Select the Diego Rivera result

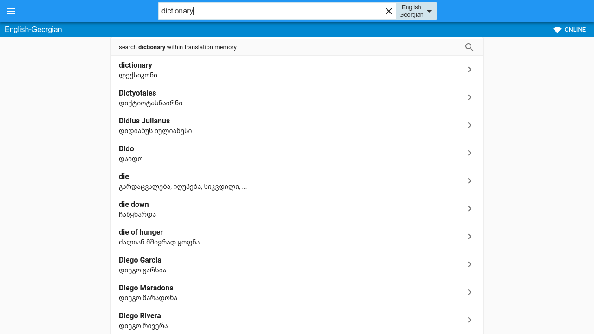point(140,316)
